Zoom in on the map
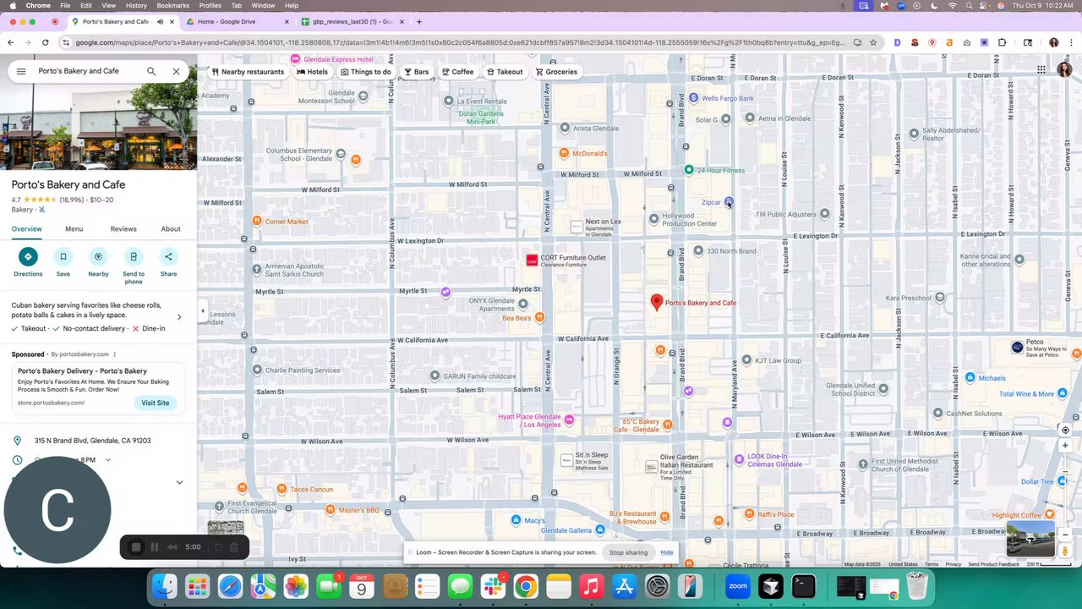1082x609 pixels. click(x=1065, y=446)
